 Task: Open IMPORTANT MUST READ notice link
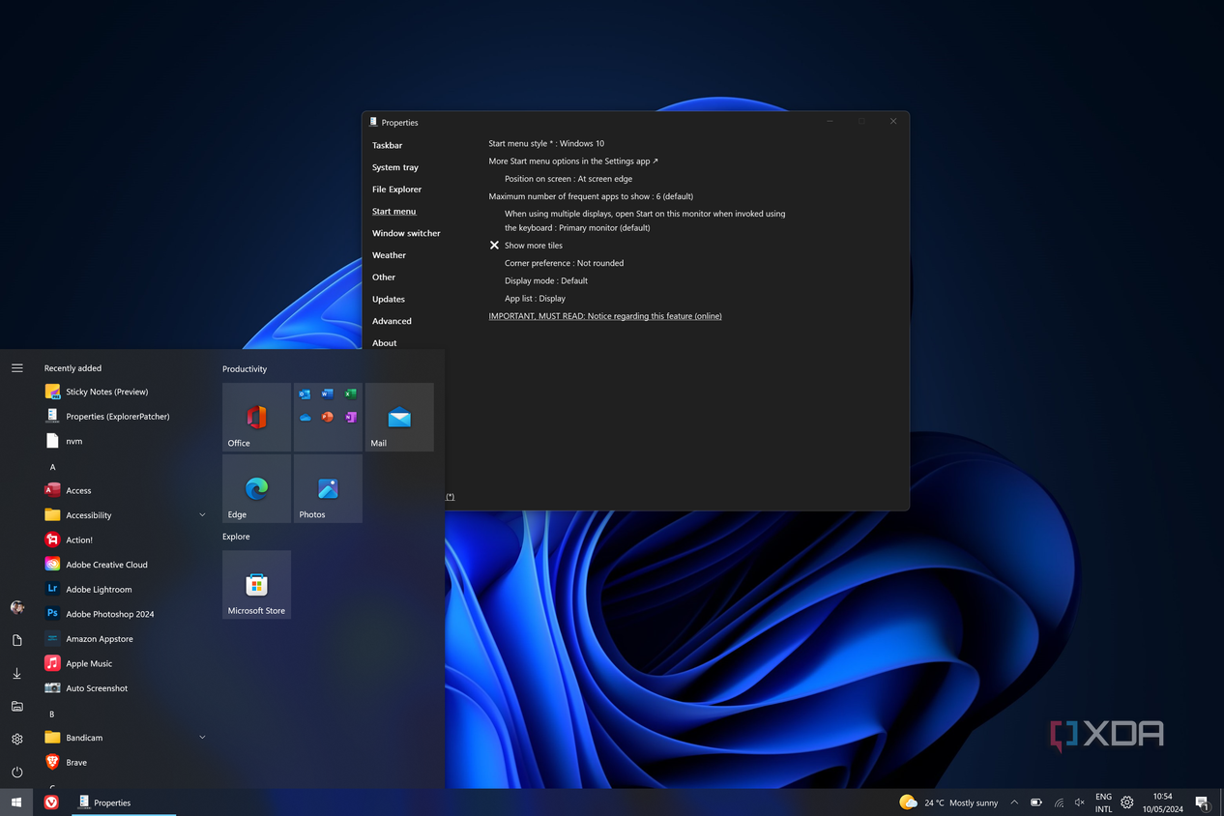coord(605,316)
